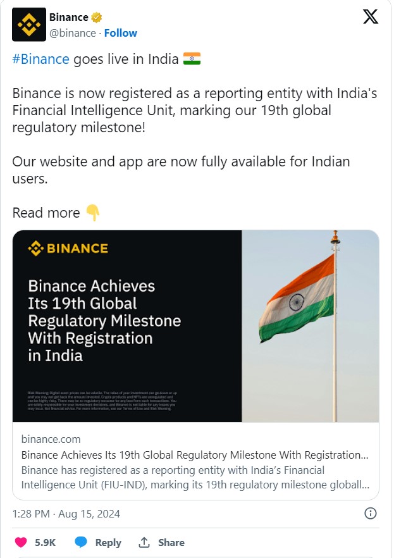Open the India flag preview image
The image size is (394, 558).
[x=311, y=326]
